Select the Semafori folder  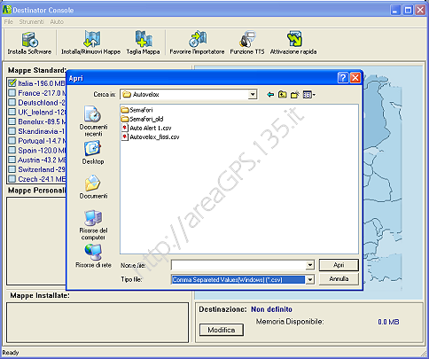(x=137, y=110)
